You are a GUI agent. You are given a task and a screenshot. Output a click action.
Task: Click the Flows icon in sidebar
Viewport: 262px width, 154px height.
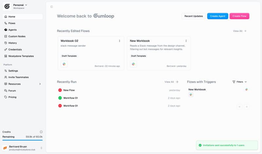click(6, 23)
